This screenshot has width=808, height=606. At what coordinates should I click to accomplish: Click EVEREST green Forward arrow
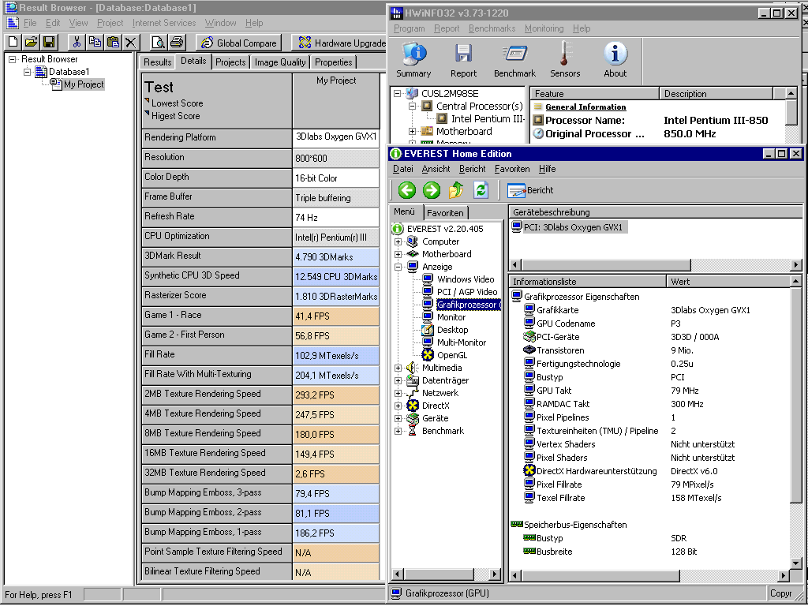(432, 190)
